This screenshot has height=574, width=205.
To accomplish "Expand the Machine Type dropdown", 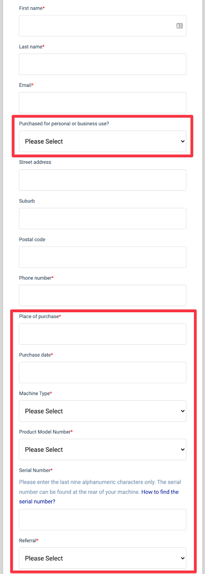I will coord(102,411).
